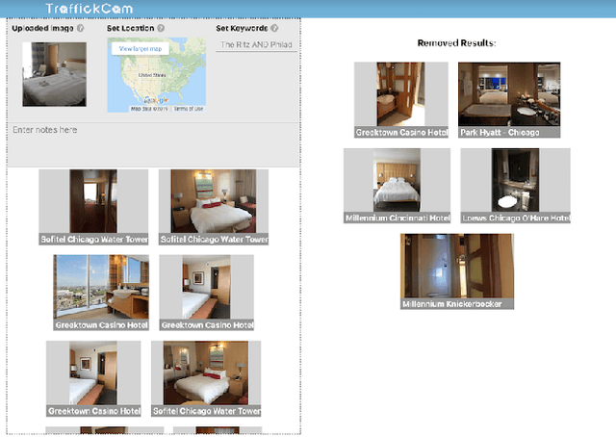Click the United States map preview

(156, 77)
